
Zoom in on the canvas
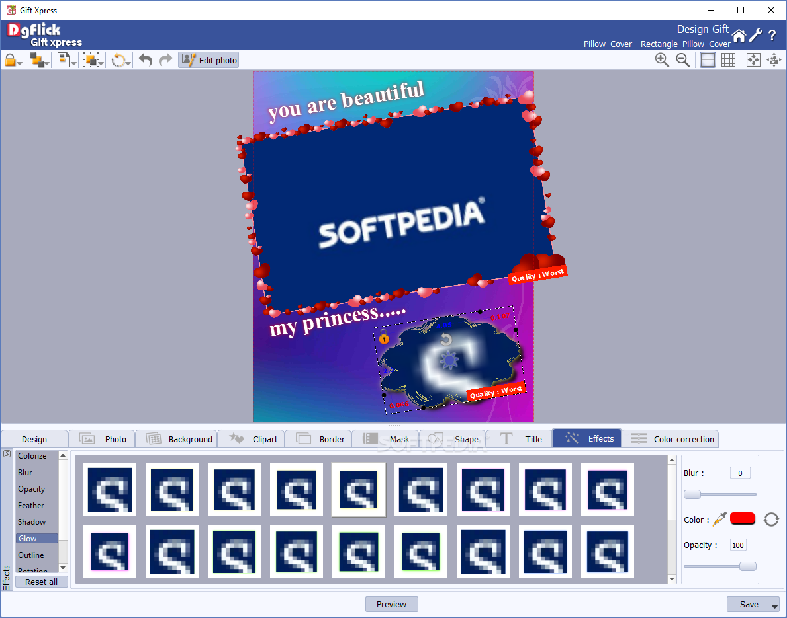point(662,60)
